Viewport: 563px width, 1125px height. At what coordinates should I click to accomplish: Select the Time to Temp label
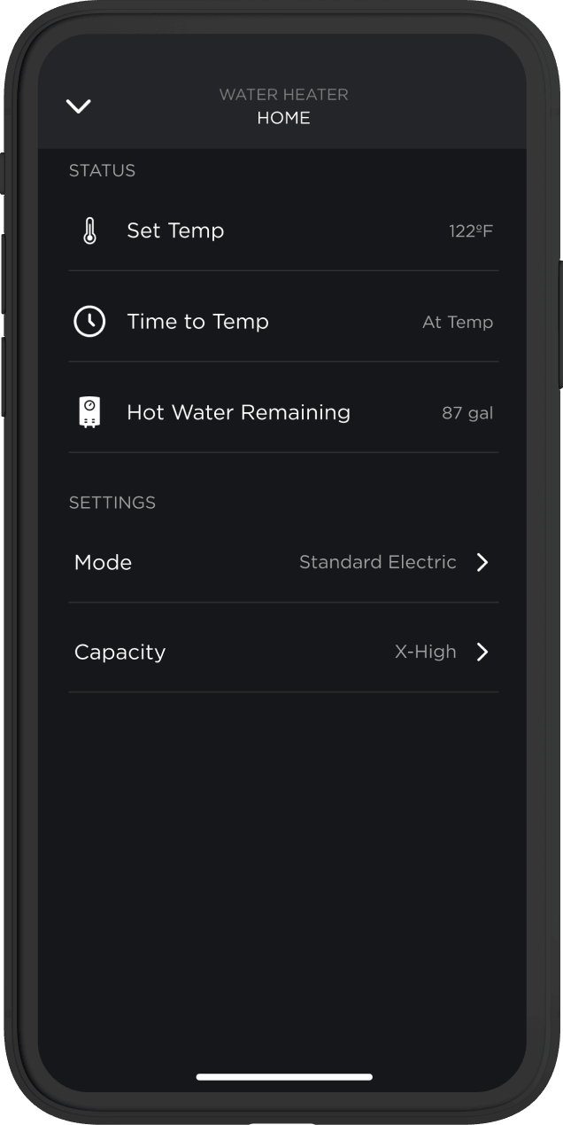[x=197, y=322]
